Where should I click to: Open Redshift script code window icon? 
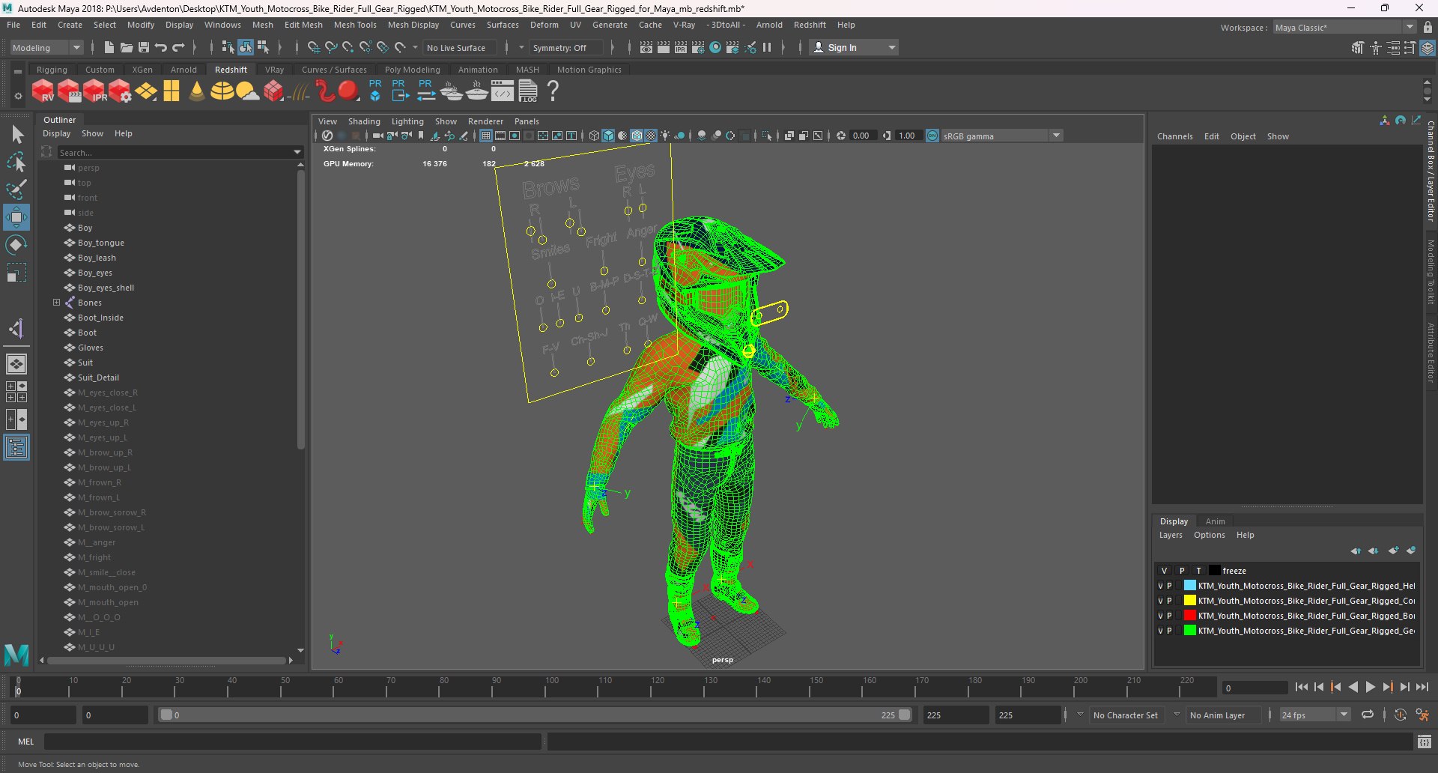pyautogui.click(x=503, y=91)
